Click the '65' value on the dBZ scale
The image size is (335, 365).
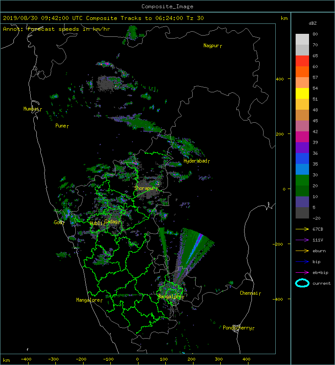click(x=315, y=56)
